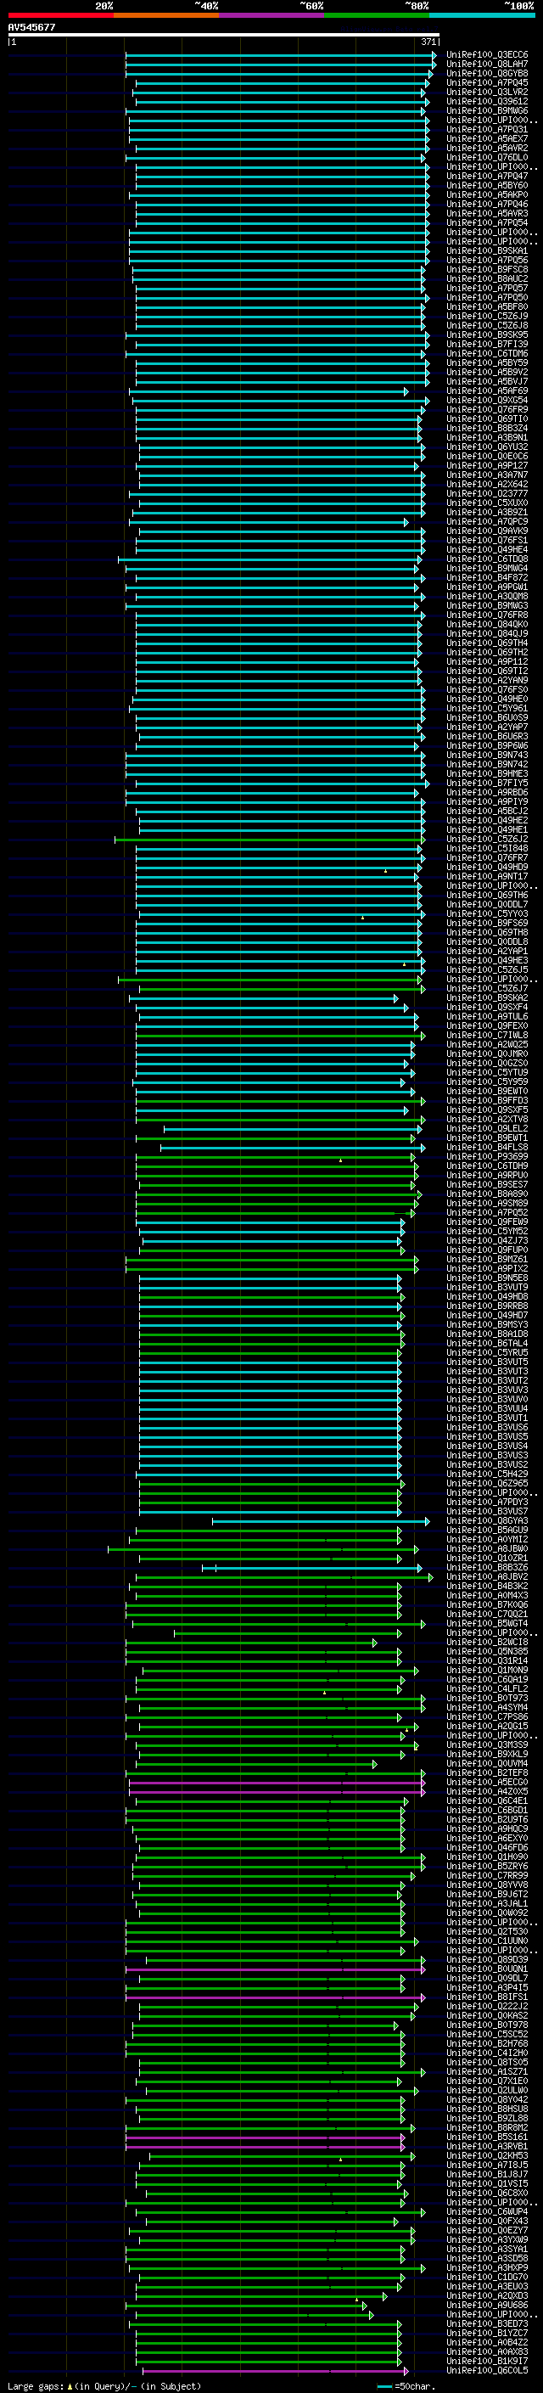The height and width of the screenshot is (2393, 543).
Task: Click the cyan ~100% identity legend bar
Action: [x=482, y=15]
